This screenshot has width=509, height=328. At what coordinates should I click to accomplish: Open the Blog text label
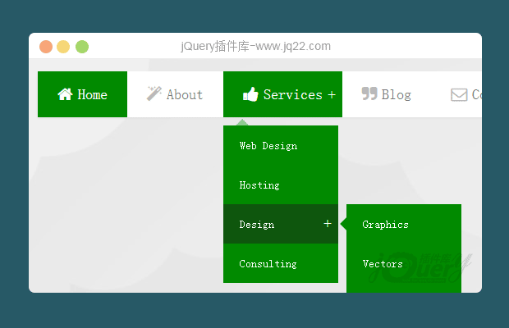[x=396, y=95]
